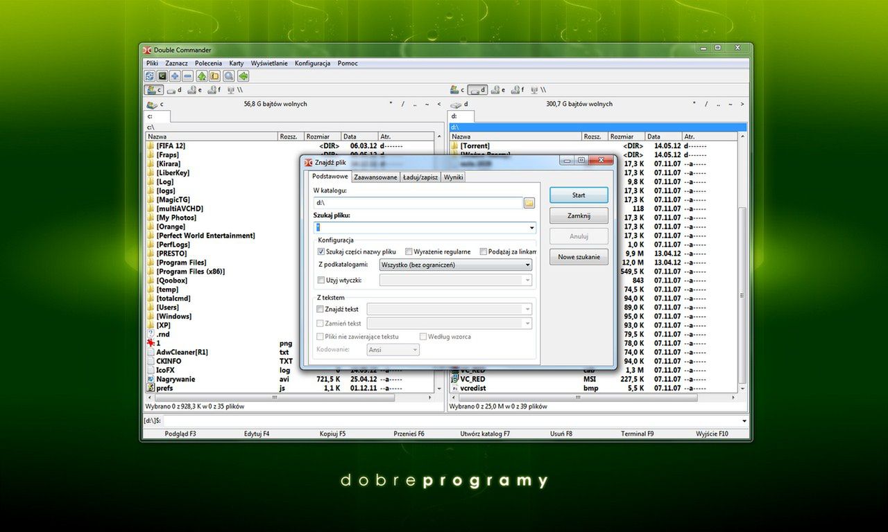Open the Konfiguracja menu
888x532 pixels.
click(x=313, y=63)
